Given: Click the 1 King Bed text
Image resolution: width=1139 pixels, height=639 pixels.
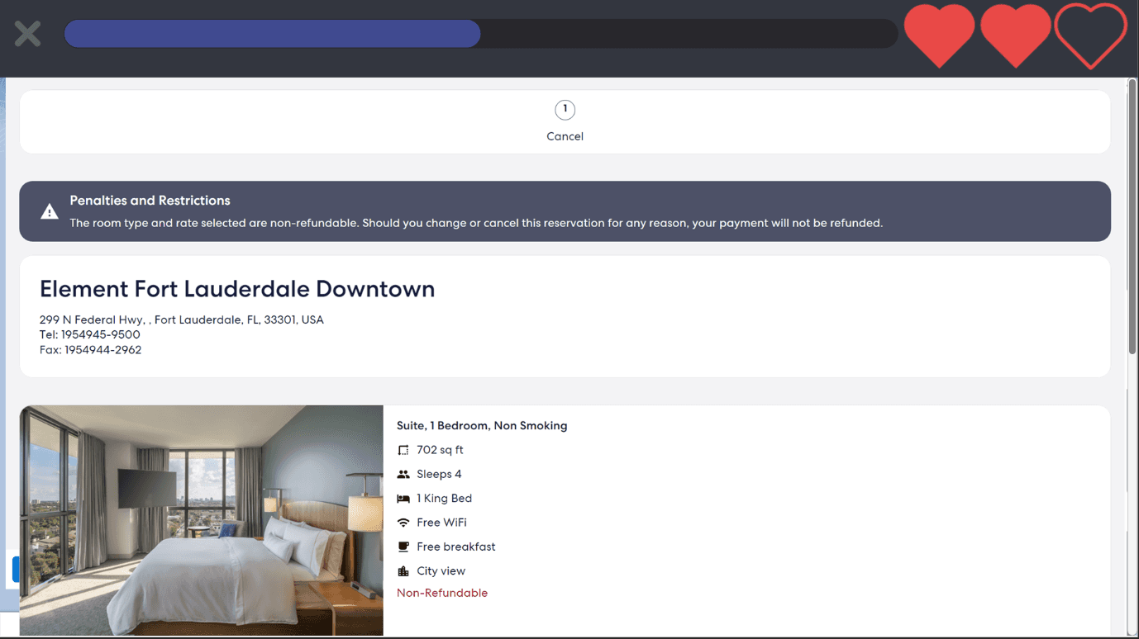Looking at the screenshot, I should (445, 499).
